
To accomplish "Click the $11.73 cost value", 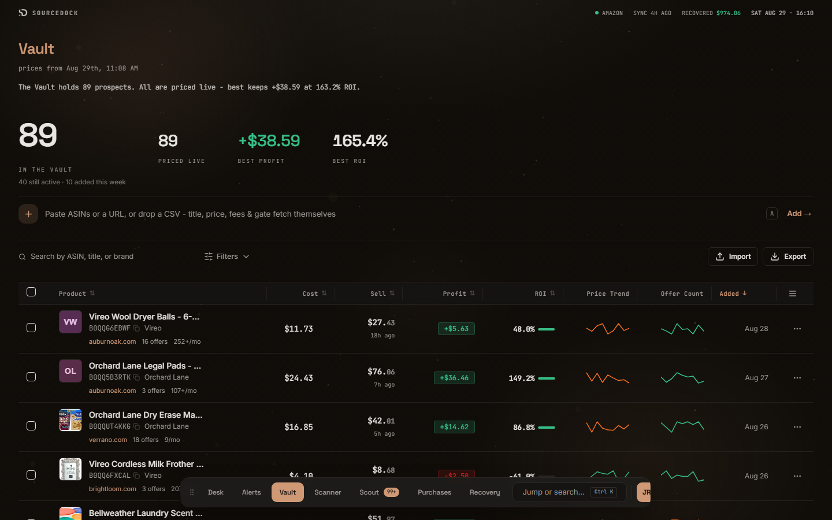I will tap(299, 329).
